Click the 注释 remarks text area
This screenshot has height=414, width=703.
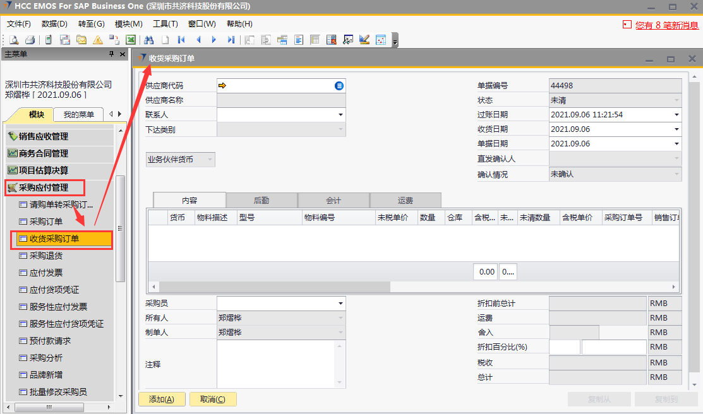(281, 364)
